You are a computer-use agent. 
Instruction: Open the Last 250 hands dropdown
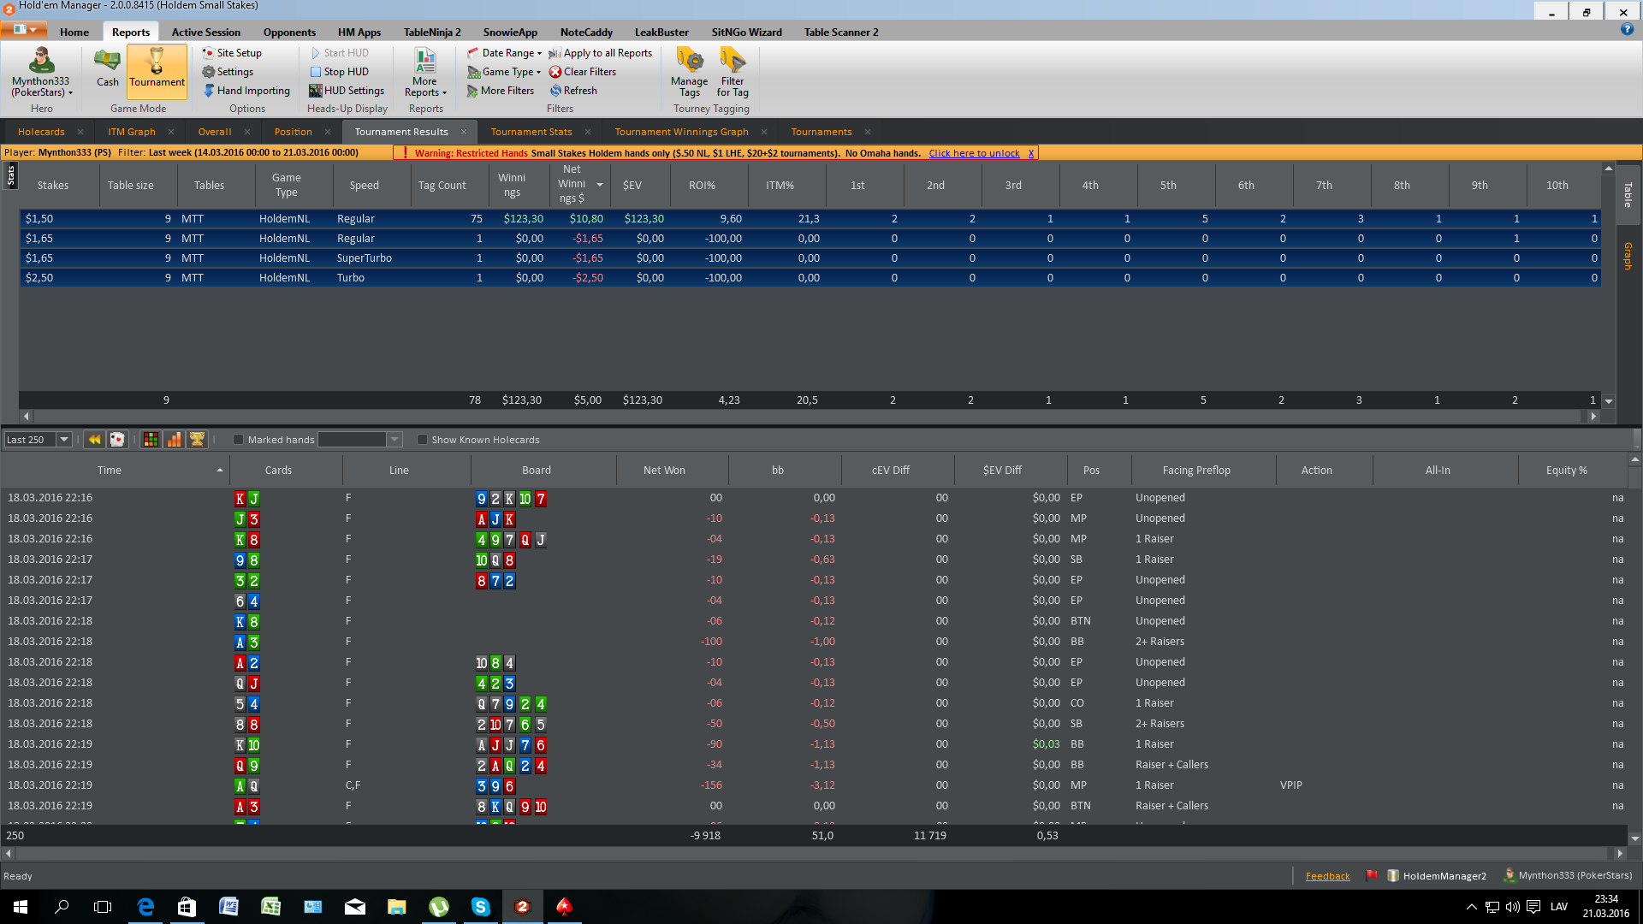[x=64, y=440]
